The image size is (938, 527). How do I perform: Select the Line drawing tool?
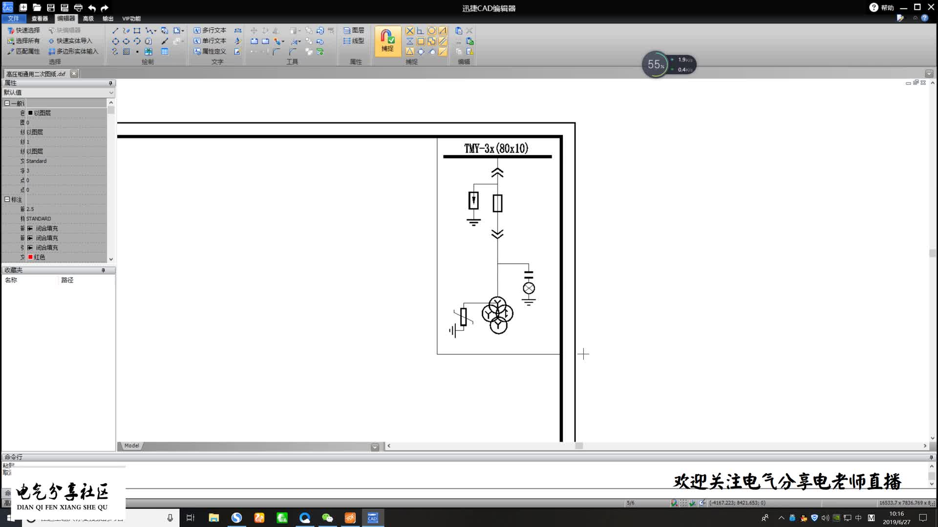pyautogui.click(x=115, y=30)
